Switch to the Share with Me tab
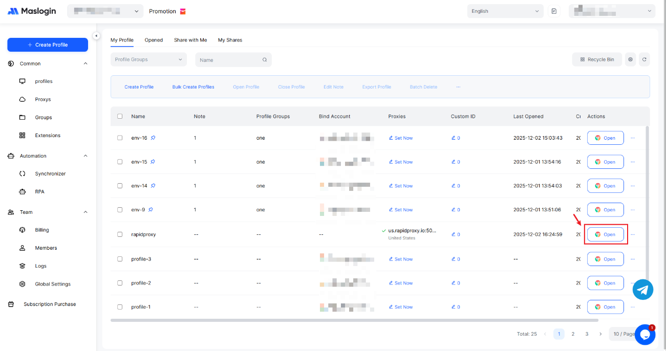 pos(190,40)
